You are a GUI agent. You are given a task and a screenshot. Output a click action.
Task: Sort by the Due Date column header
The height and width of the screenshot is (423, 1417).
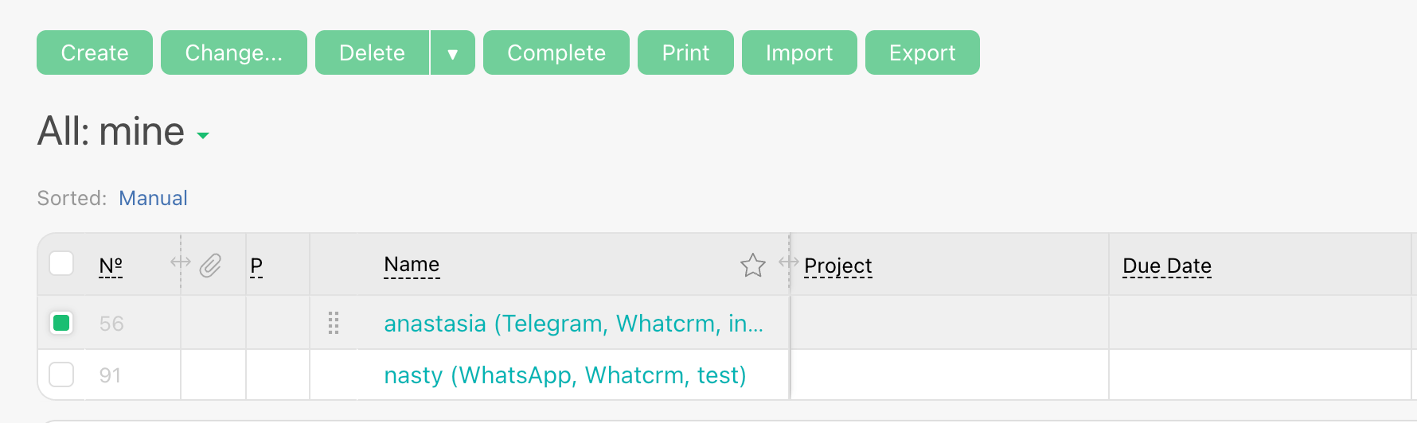pyautogui.click(x=1166, y=266)
